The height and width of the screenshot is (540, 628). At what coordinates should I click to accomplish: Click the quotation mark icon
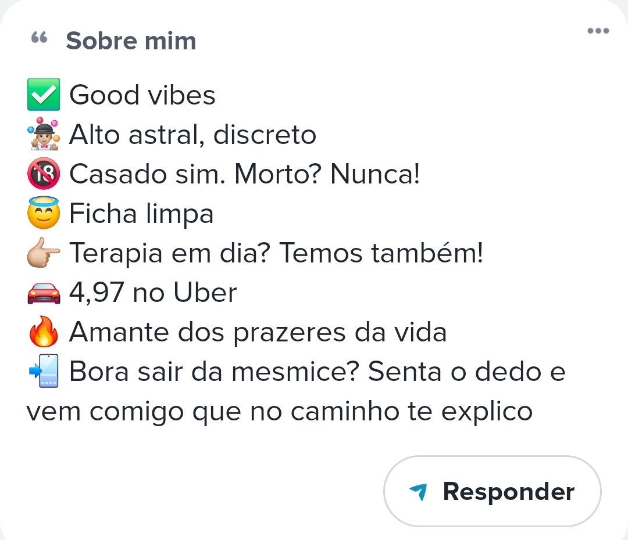[x=38, y=39]
